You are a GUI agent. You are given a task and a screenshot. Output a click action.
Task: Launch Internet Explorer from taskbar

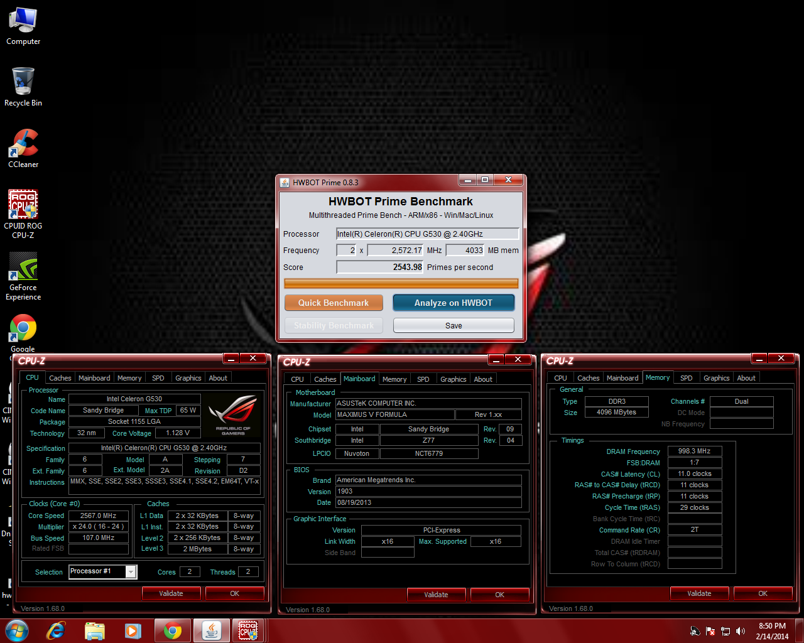tap(56, 630)
